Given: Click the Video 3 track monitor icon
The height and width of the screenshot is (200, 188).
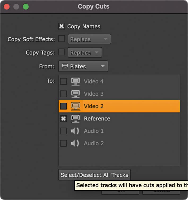Looking at the screenshot, I should tap(76, 94).
